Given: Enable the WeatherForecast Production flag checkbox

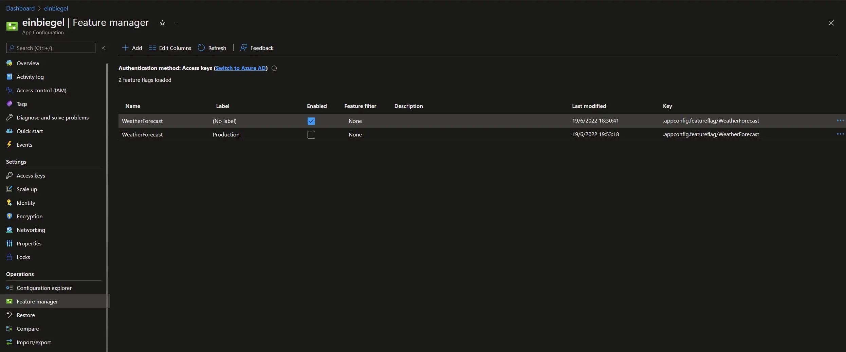Looking at the screenshot, I should [311, 134].
